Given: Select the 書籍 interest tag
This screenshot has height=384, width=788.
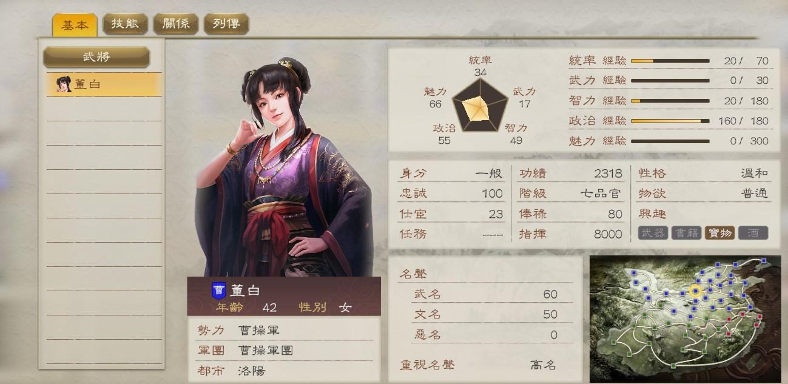Looking at the screenshot, I should tap(686, 233).
